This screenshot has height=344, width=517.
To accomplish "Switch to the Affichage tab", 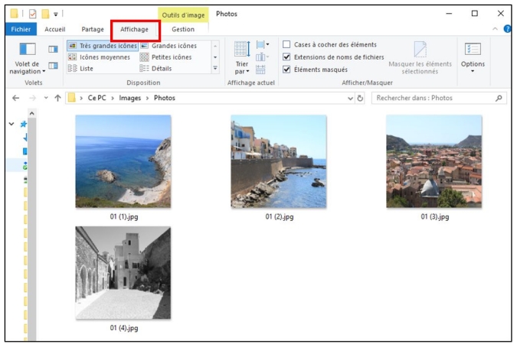I will coord(134,29).
